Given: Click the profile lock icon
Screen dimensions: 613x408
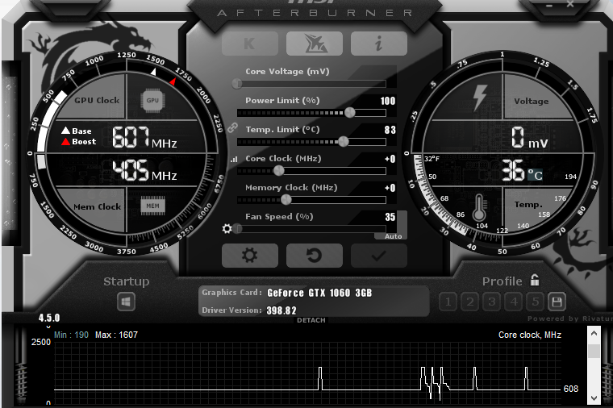Looking at the screenshot, I should click(x=535, y=280).
